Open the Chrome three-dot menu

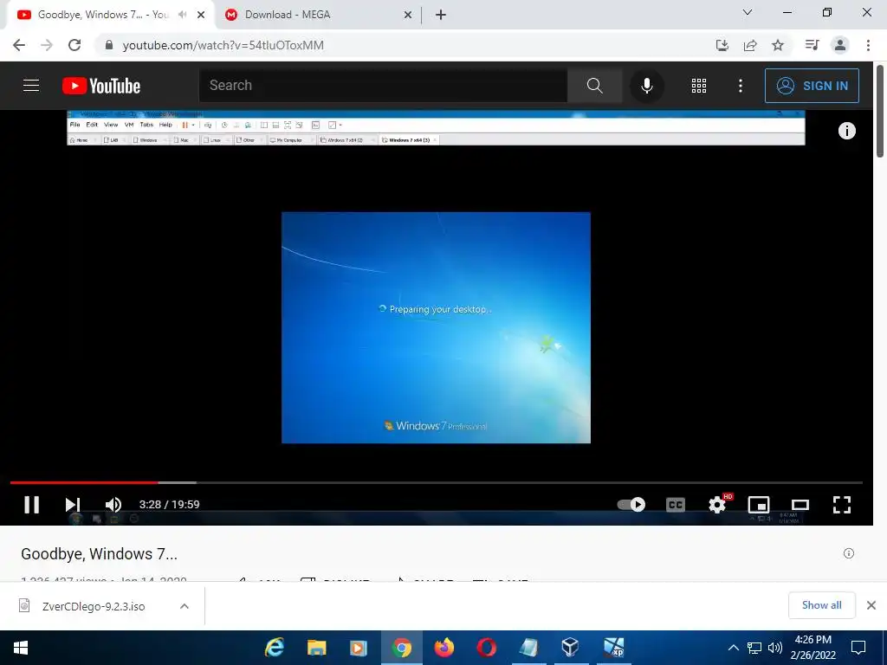click(x=868, y=45)
